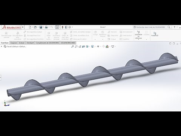The height and width of the screenshot is (136, 181).
Task: Switch to the Evaluer tab
Action: (x=21, y=43)
